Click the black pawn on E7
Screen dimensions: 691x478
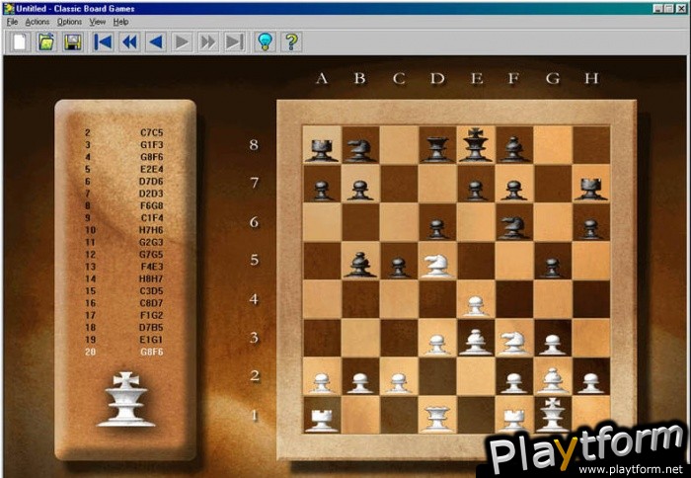pyautogui.click(x=476, y=191)
